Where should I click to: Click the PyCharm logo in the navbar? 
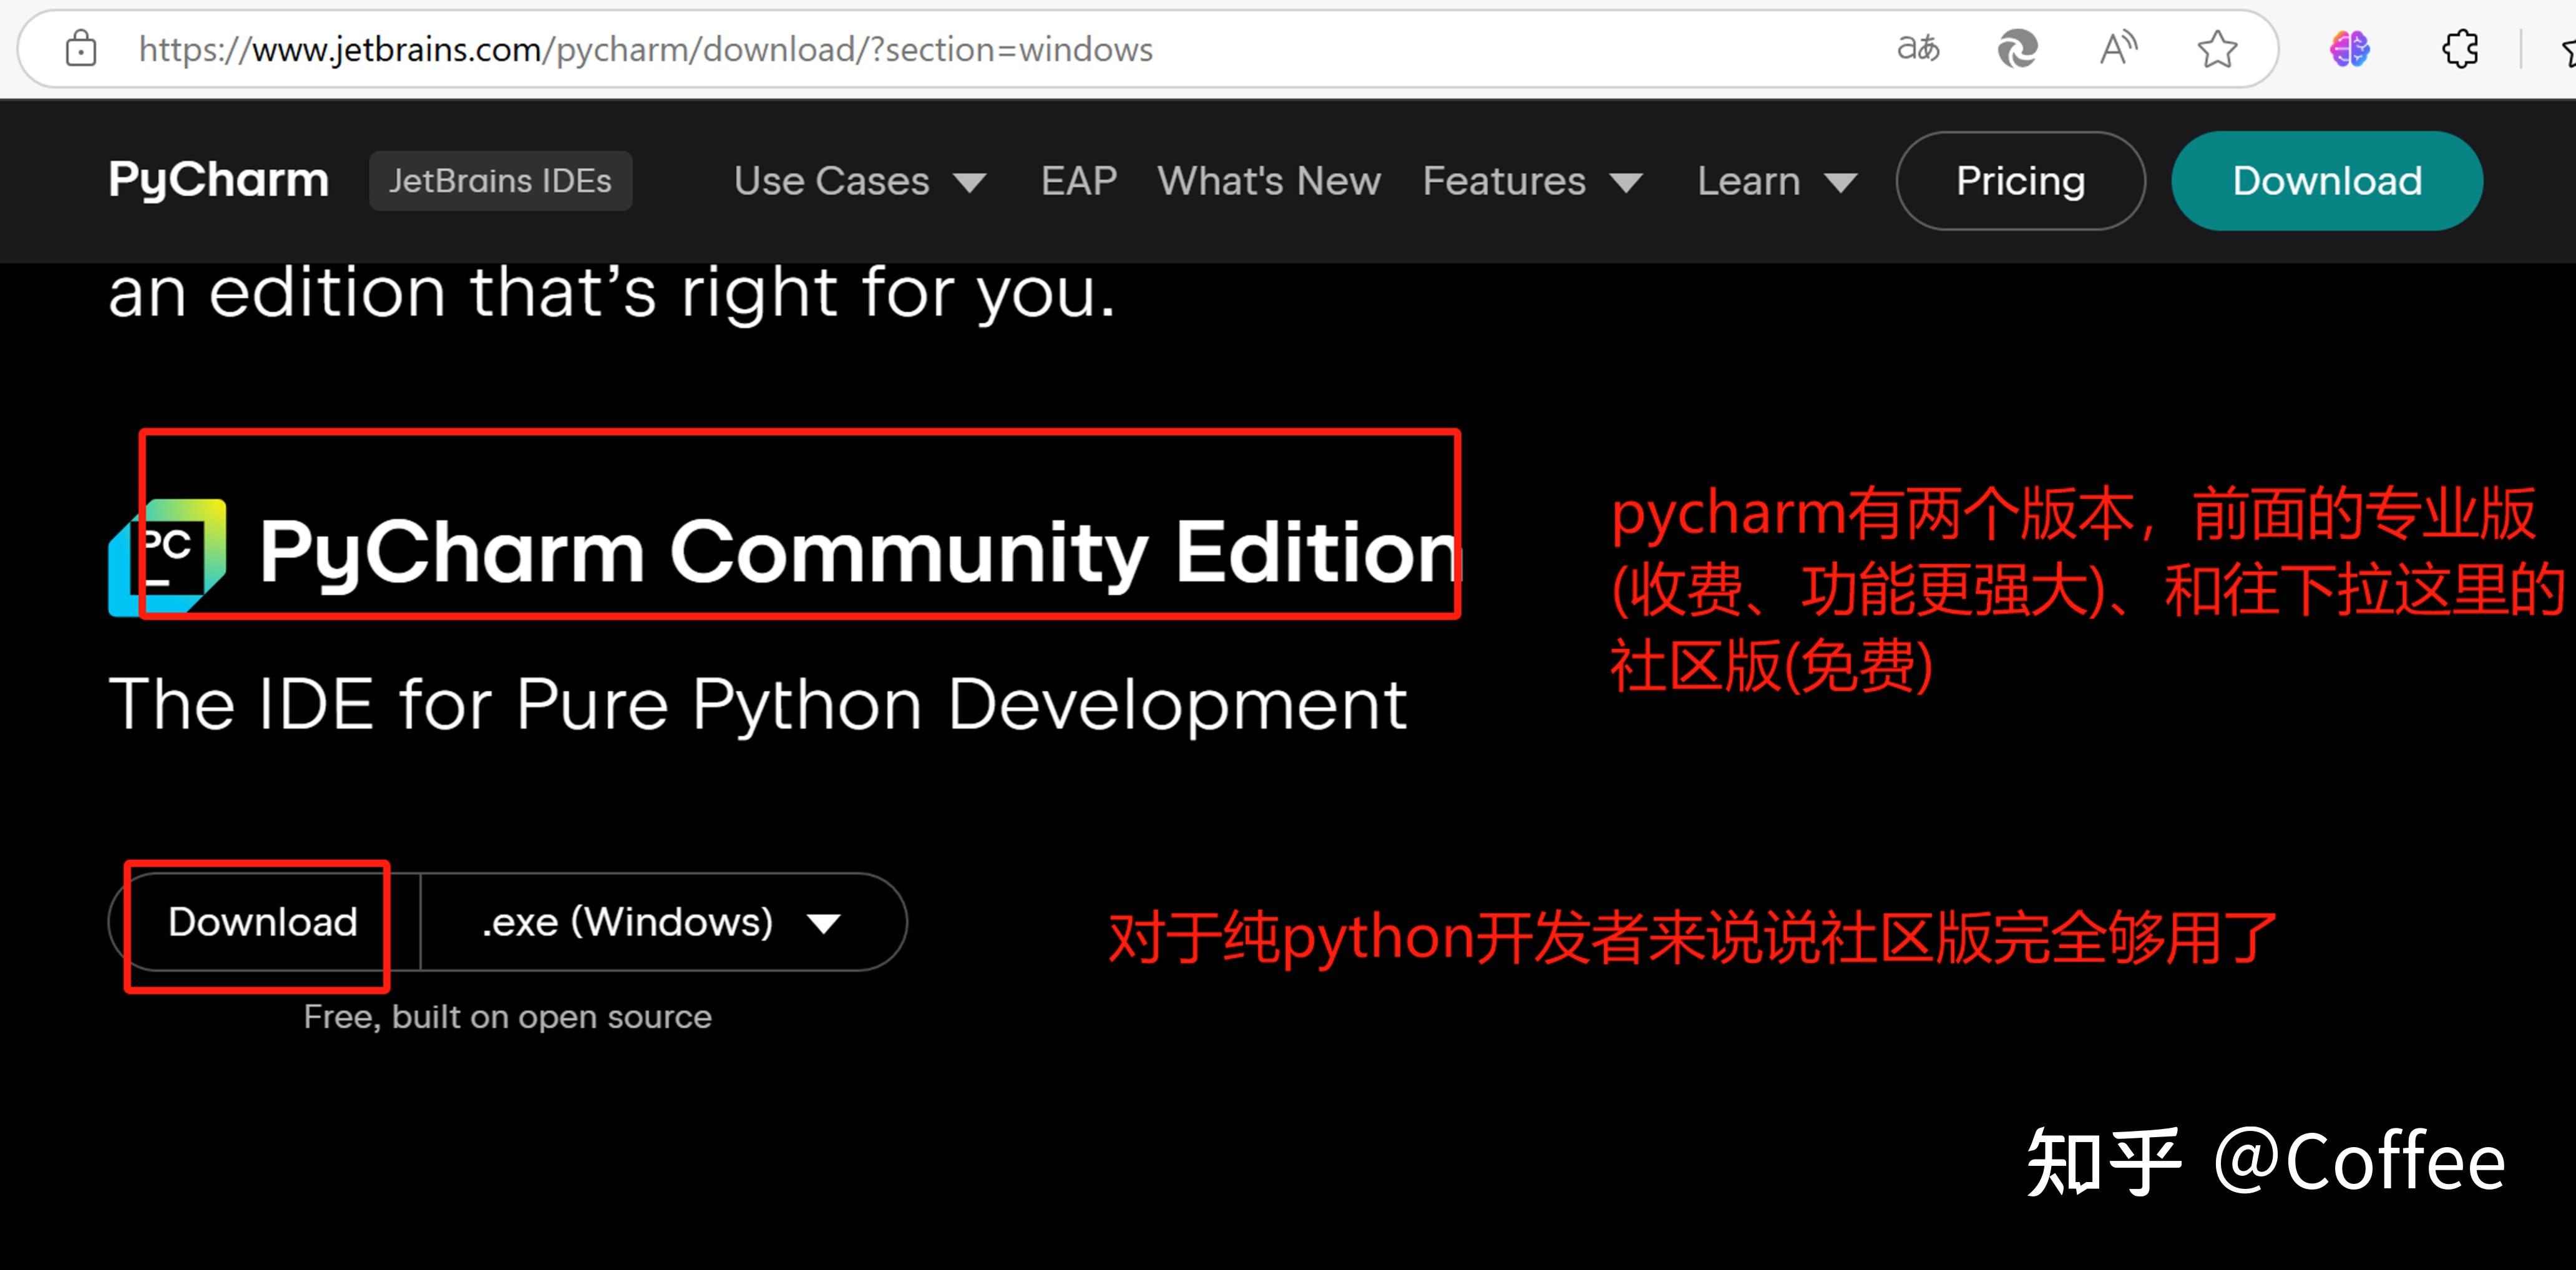(x=217, y=181)
